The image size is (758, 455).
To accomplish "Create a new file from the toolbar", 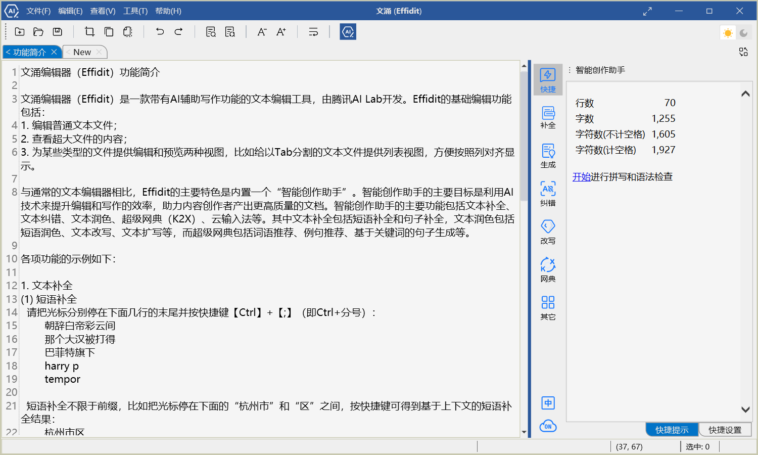I will point(20,32).
